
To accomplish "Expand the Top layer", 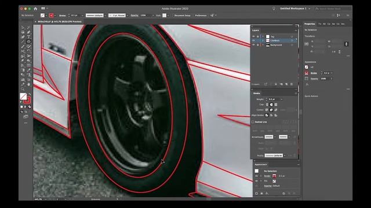I will (x=263, y=36).
